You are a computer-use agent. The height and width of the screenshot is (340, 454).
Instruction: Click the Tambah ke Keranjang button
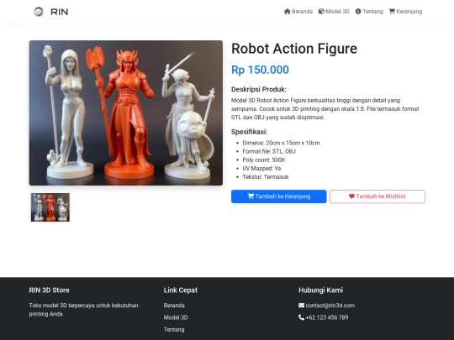279,196
